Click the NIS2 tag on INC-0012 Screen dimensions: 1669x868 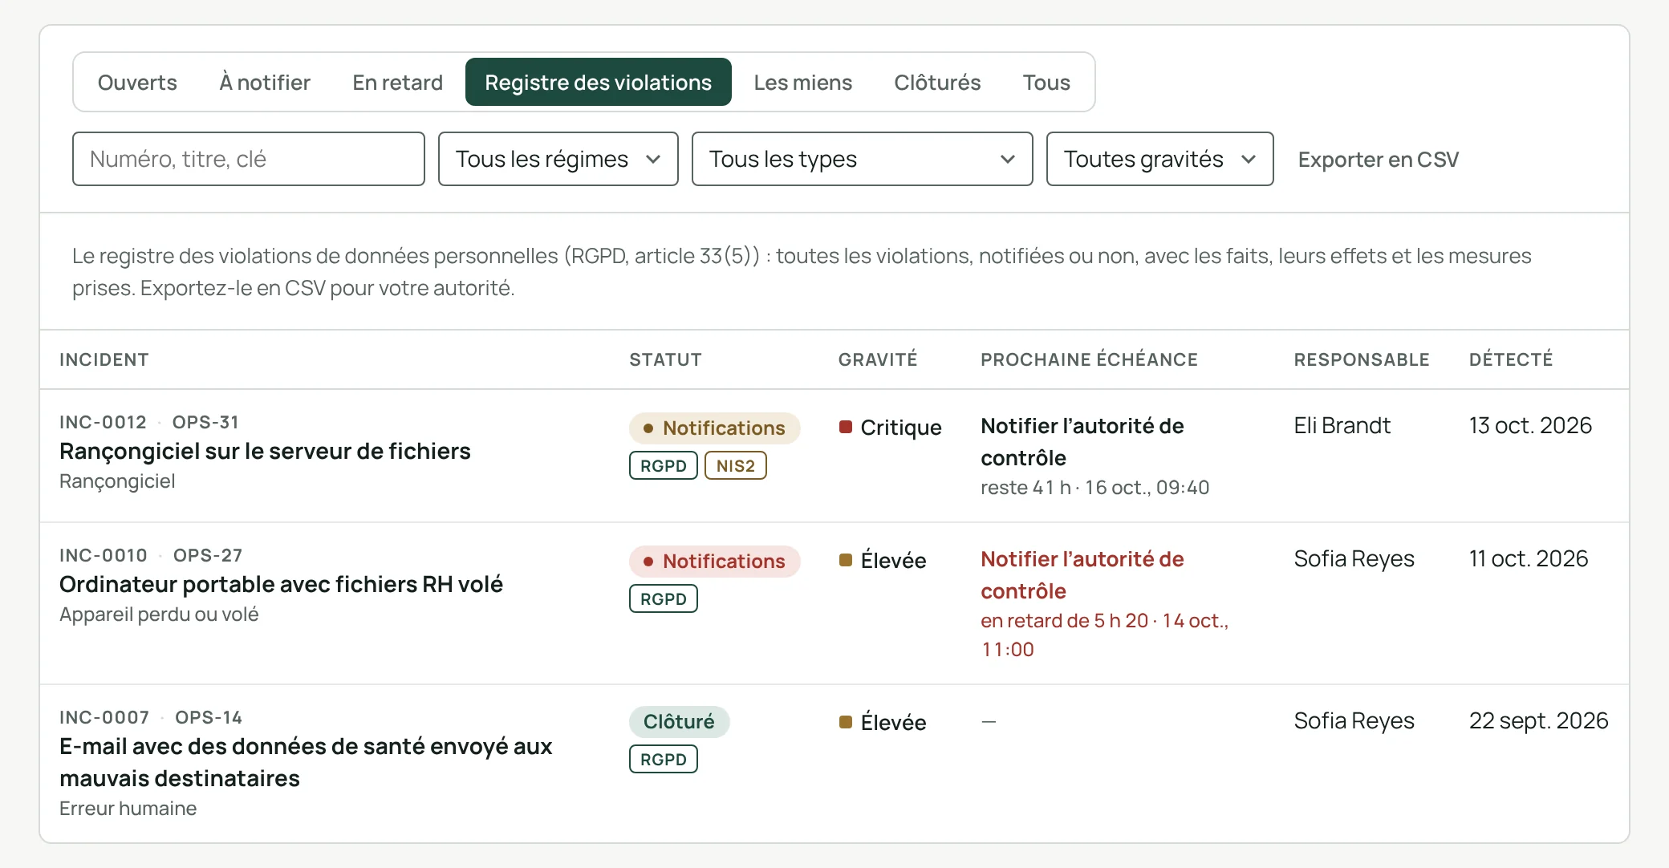[735, 465]
